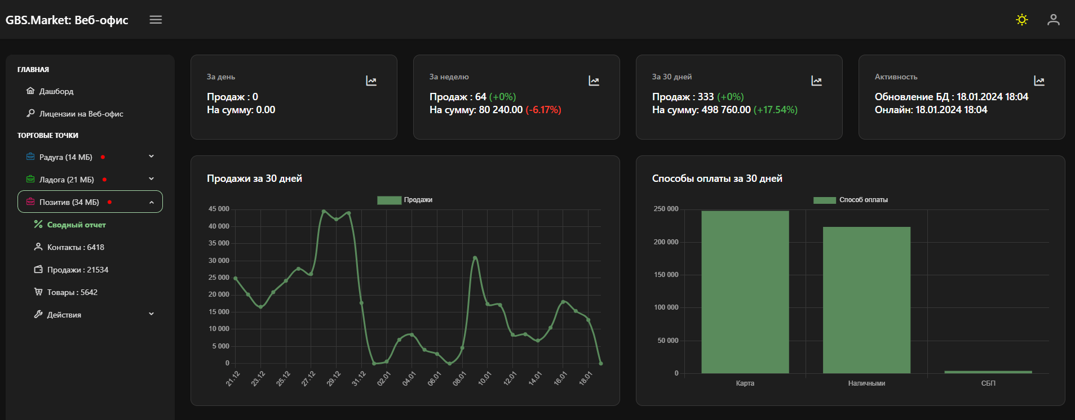Collapse the Позитив store section
Image resolution: width=1075 pixels, height=420 pixels.
(x=151, y=202)
